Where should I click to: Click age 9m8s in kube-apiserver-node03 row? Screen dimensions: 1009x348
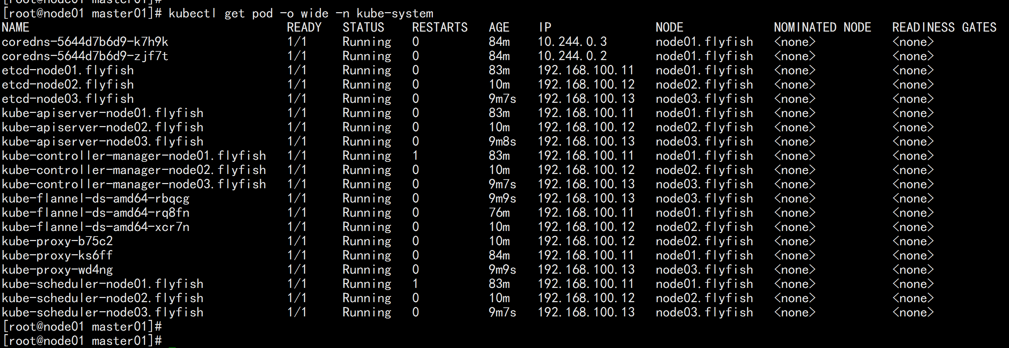502,141
